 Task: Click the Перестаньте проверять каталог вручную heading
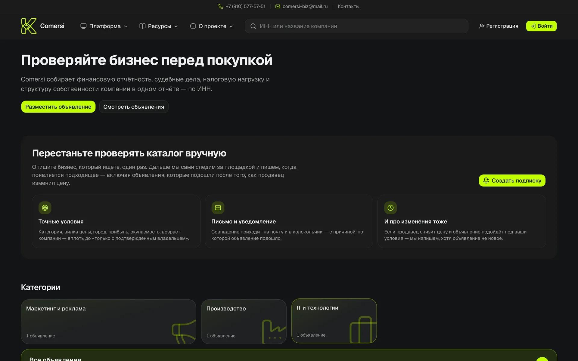click(129, 153)
